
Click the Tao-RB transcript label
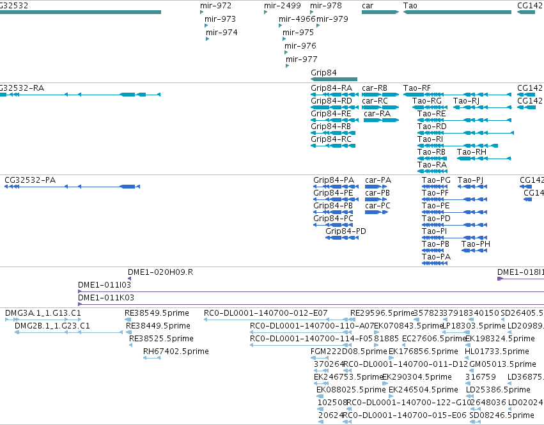pyautogui.click(x=431, y=152)
